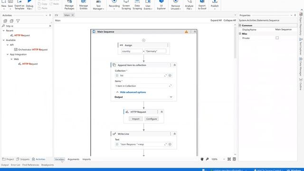
Task: Switch to Project panel tab
Action: pos(8,159)
